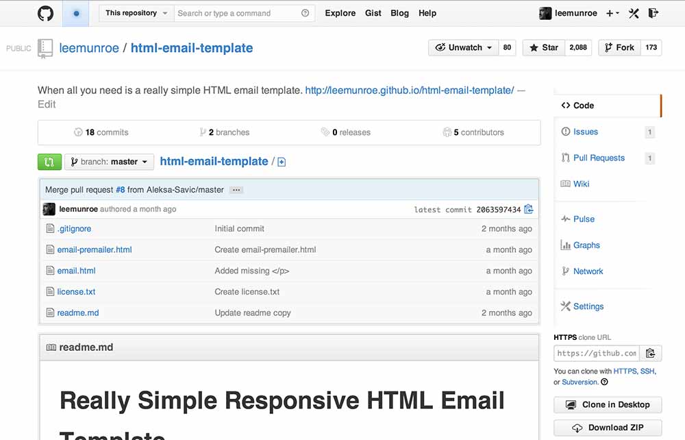Viewport: 685px width, 440px height.
Task: Click the readme.md file row icon
Action: (x=50, y=313)
